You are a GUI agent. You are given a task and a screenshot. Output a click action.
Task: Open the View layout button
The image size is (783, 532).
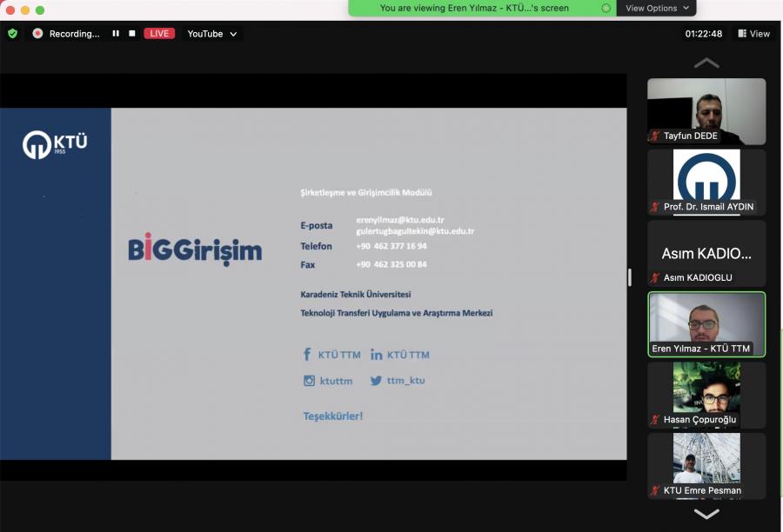pyautogui.click(x=754, y=33)
